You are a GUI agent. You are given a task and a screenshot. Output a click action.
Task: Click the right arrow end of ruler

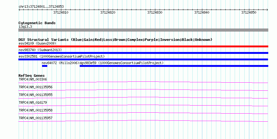pos(267,10)
